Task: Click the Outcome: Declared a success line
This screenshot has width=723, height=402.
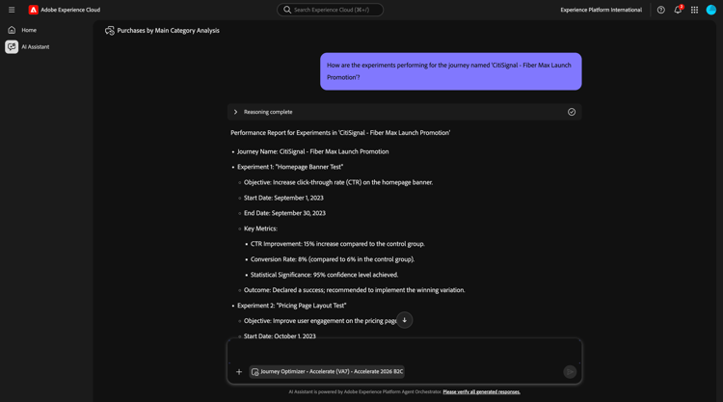Action: [354, 290]
